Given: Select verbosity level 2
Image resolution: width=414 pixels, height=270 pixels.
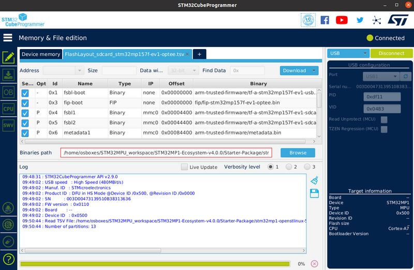Looking at the screenshot, I should click(289, 167).
